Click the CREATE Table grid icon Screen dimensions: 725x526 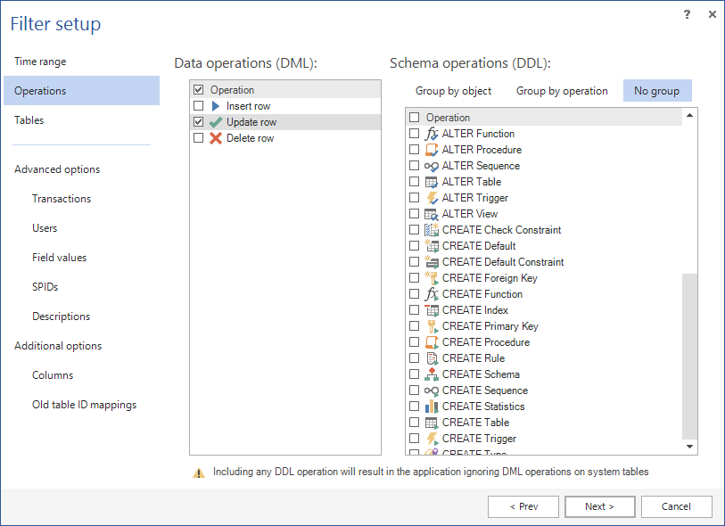click(x=432, y=423)
